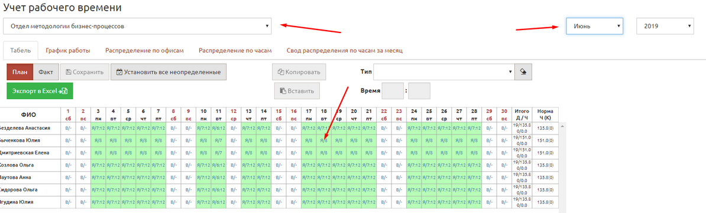Click the Вставить button

pos(297,91)
